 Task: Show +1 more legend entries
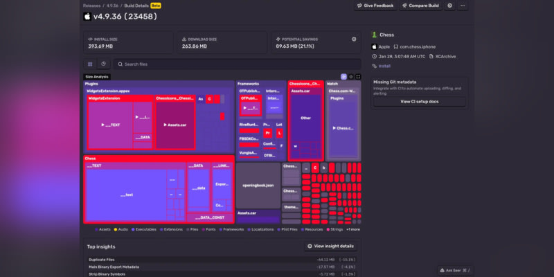pos(353,230)
